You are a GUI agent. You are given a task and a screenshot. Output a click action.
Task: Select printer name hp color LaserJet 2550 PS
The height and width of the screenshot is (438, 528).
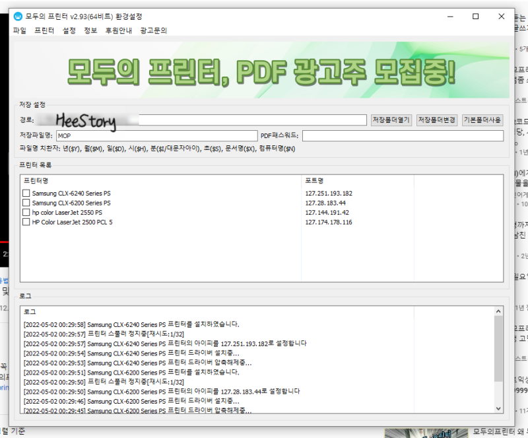(67, 213)
